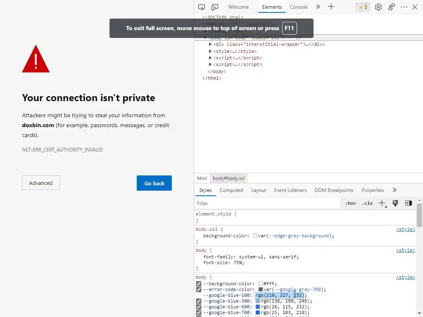This screenshot has height=317, width=423.
Task: Open the Styles pane tab
Action: pos(205,190)
